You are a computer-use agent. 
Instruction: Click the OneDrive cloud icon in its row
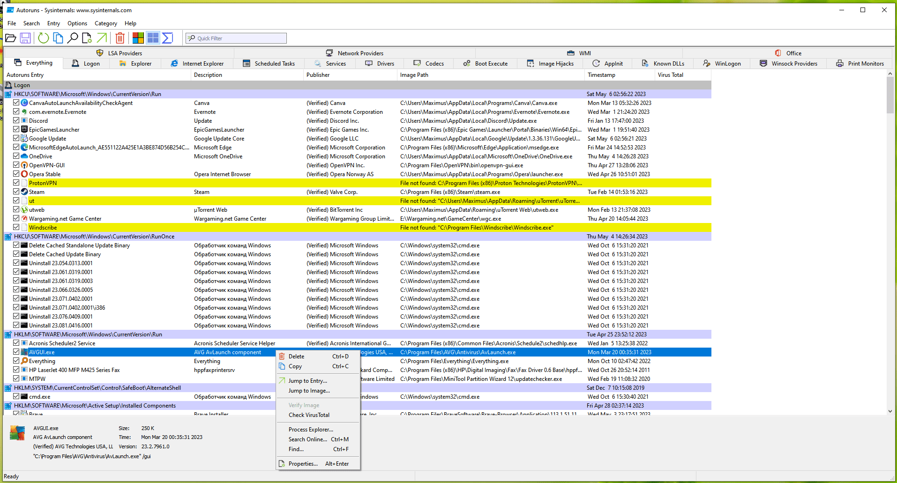pyautogui.click(x=24, y=156)
